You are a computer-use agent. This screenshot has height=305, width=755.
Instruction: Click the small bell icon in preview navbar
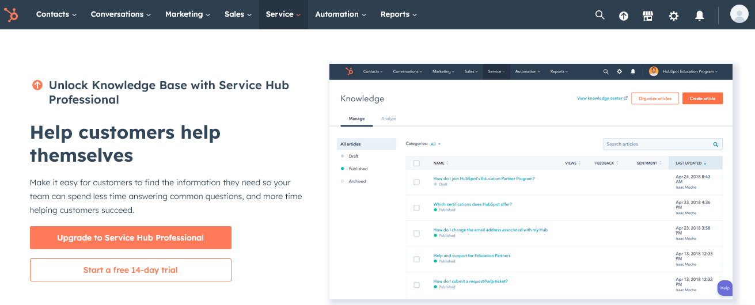(633, 72)
